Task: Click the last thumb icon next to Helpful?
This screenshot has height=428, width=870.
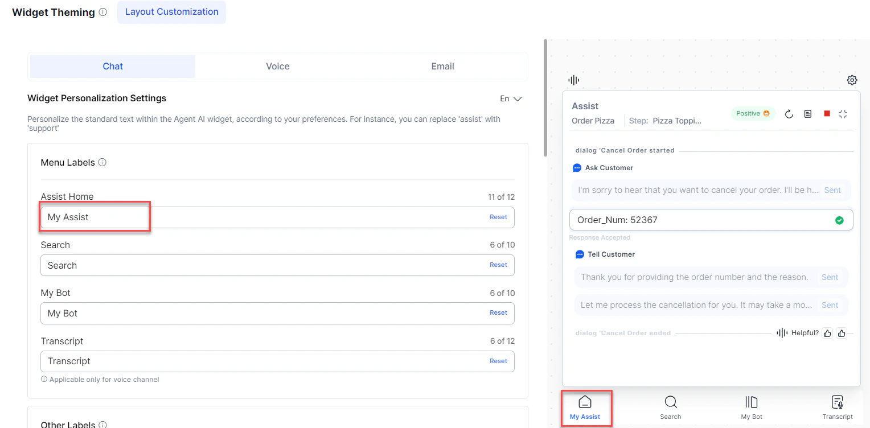Action: 842,333
